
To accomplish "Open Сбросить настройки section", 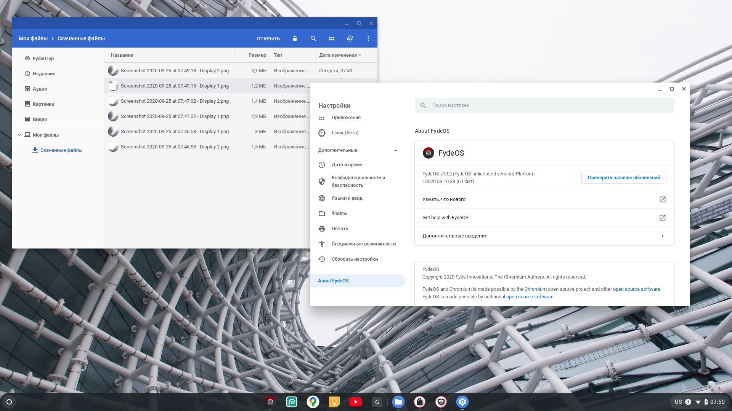I will pos(358,259).
